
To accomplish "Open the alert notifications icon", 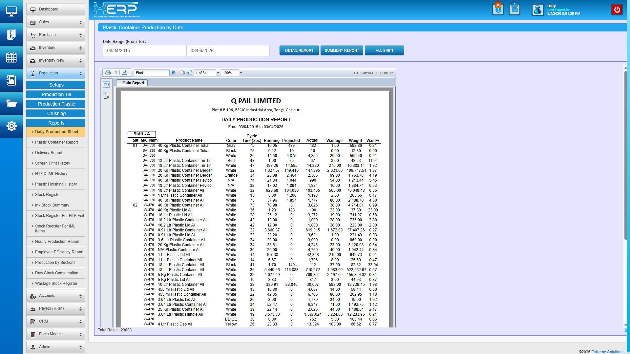I will [498, 10].
